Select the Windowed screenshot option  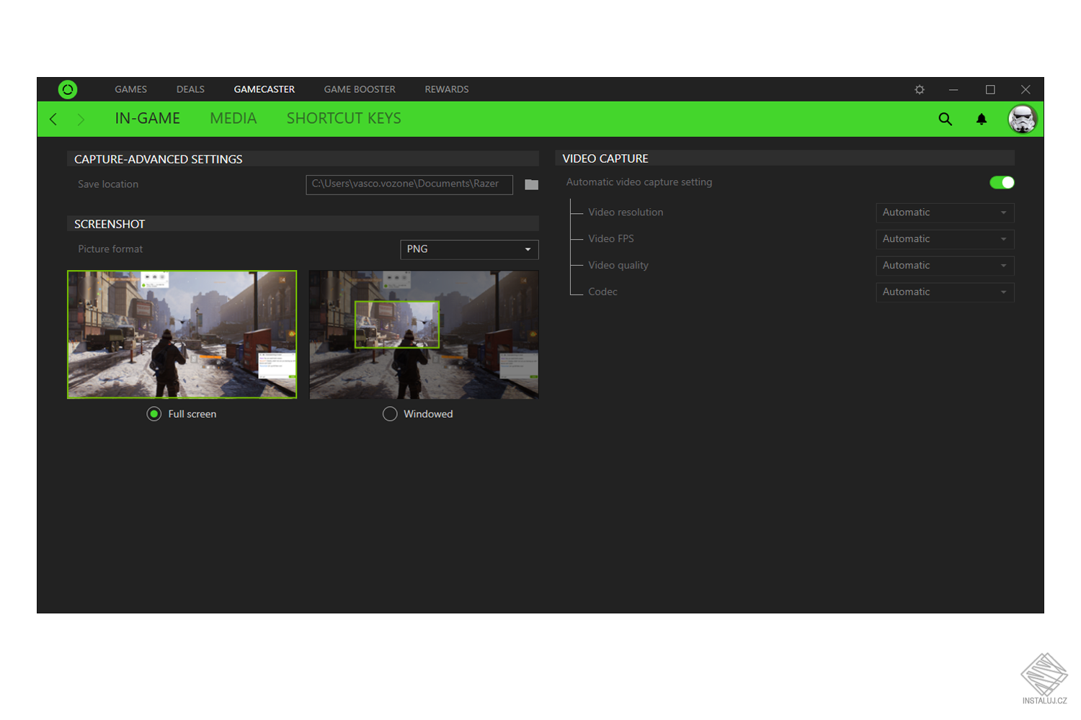click(x=390, y=414)
